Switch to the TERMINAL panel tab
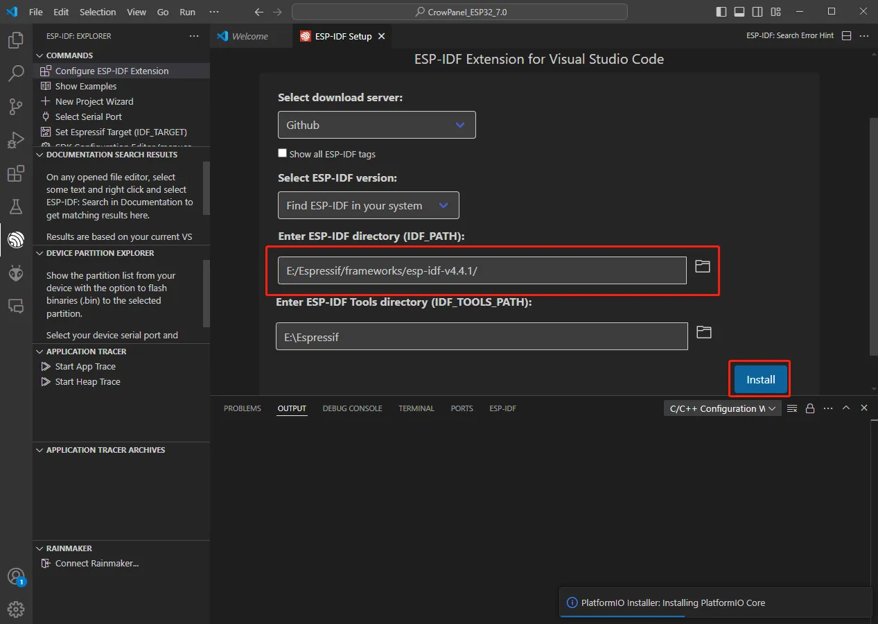Viewport: 878px width, 624px height. click(416, 408)
